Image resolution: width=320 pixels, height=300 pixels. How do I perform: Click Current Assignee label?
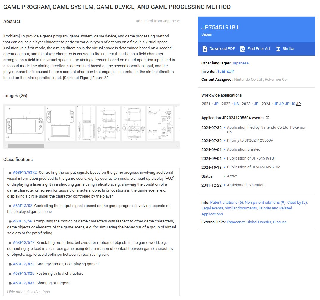tap(216, 80)
